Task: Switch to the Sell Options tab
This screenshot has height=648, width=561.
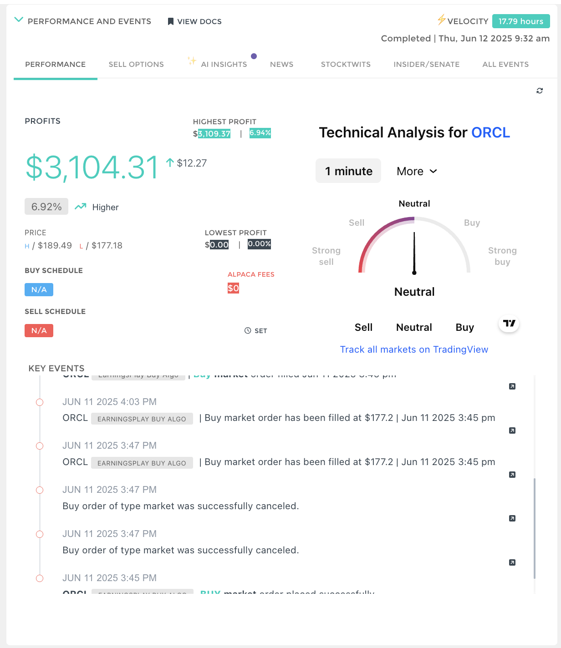Action: 136,65
